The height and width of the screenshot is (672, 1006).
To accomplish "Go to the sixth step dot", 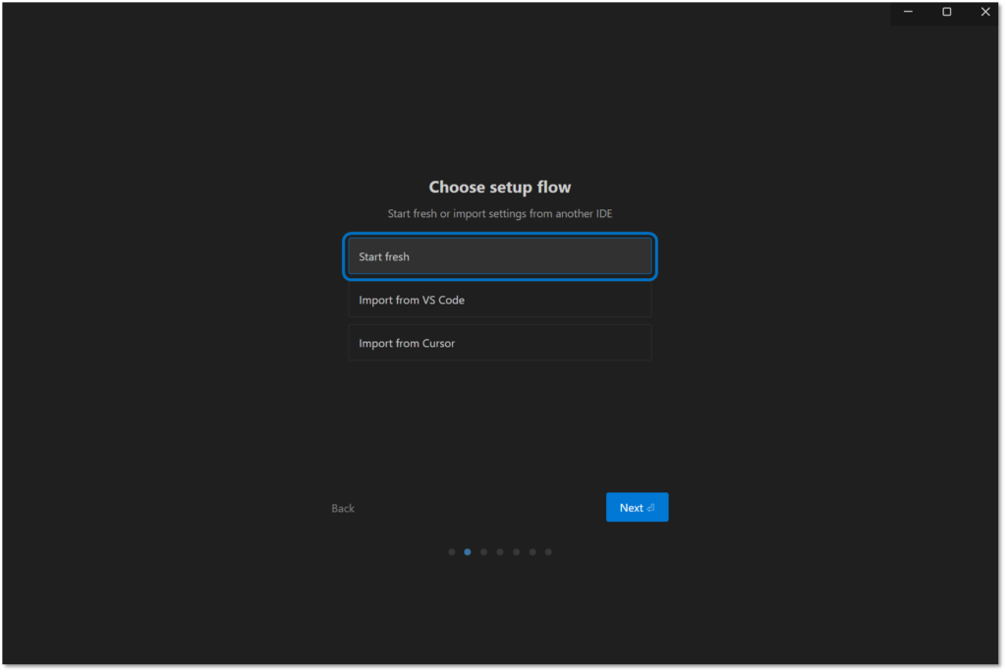I will pyautogui.click(x=532, y=552).
